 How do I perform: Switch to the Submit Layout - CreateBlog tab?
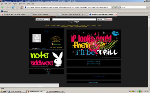[x=44, y=14]
